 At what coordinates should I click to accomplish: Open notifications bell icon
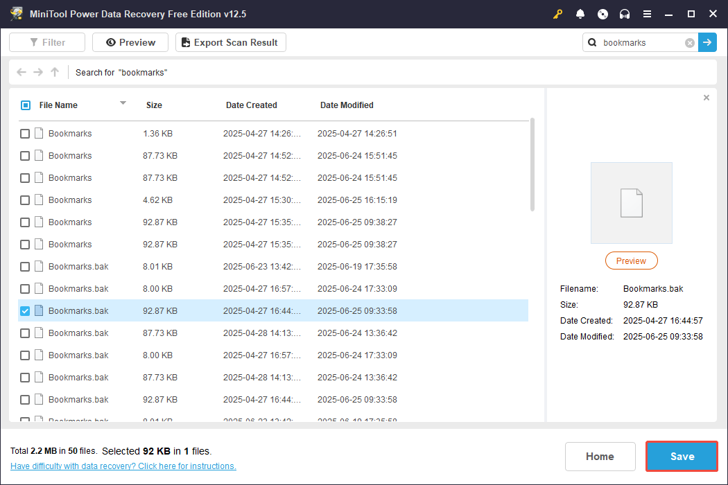580,14
